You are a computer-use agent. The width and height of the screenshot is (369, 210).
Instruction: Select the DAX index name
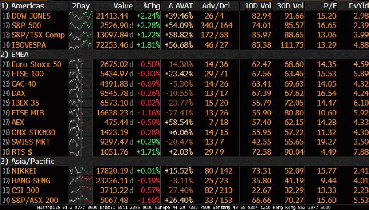point(18,93)
